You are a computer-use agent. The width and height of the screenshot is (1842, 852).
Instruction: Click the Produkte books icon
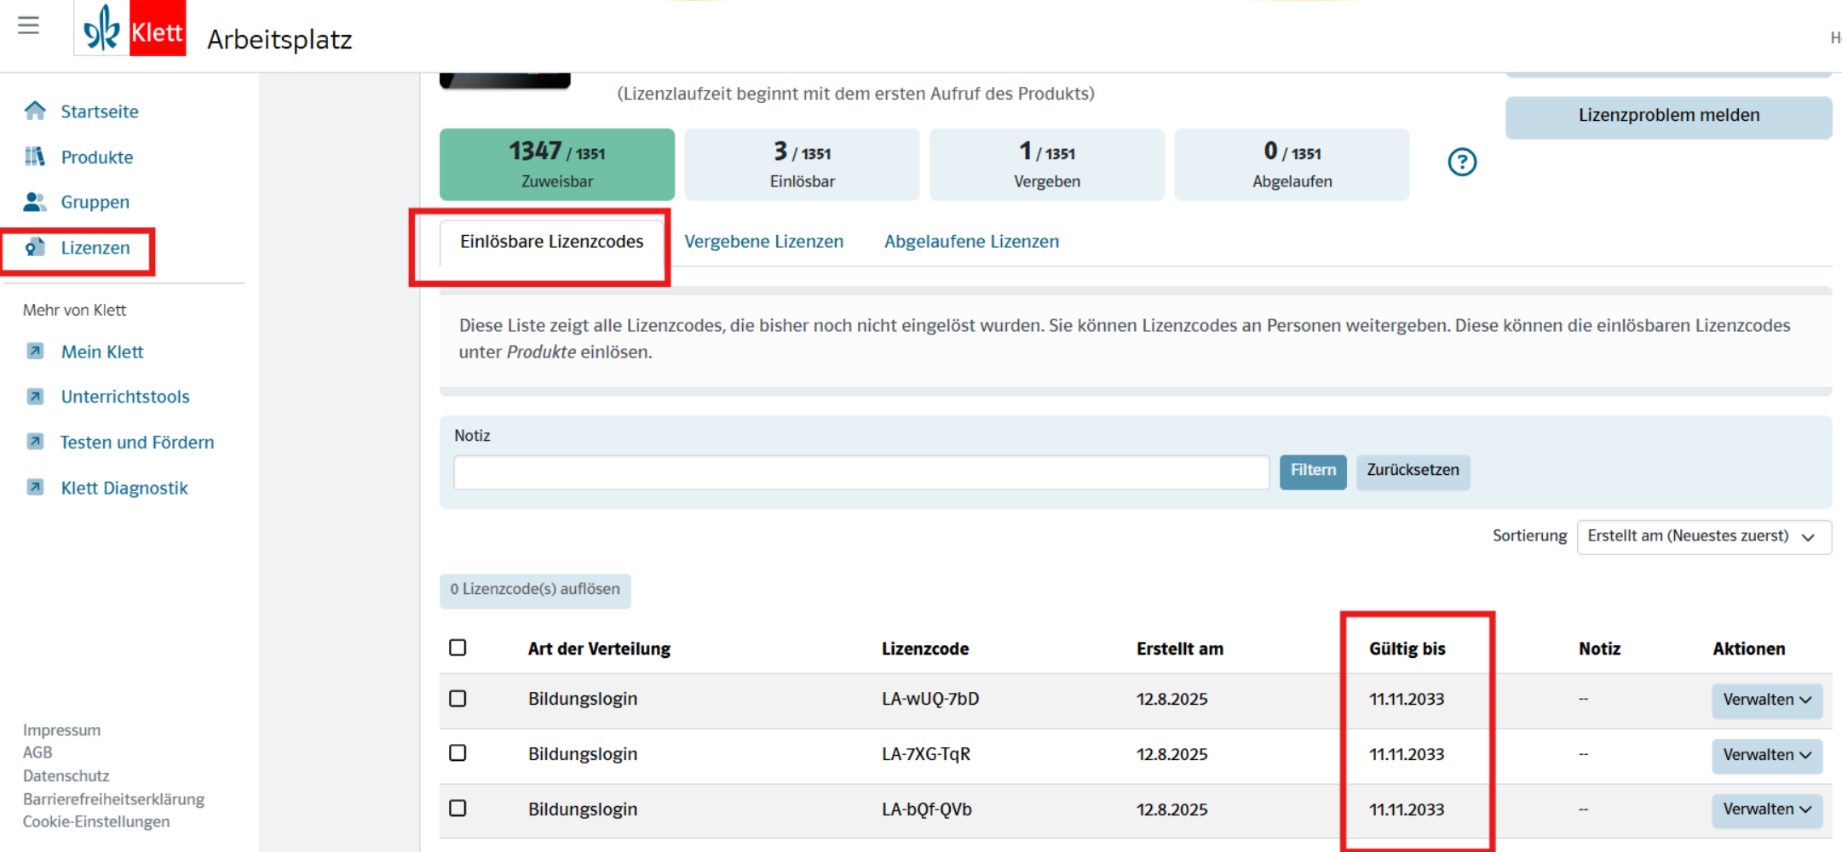tap(35, 157)
